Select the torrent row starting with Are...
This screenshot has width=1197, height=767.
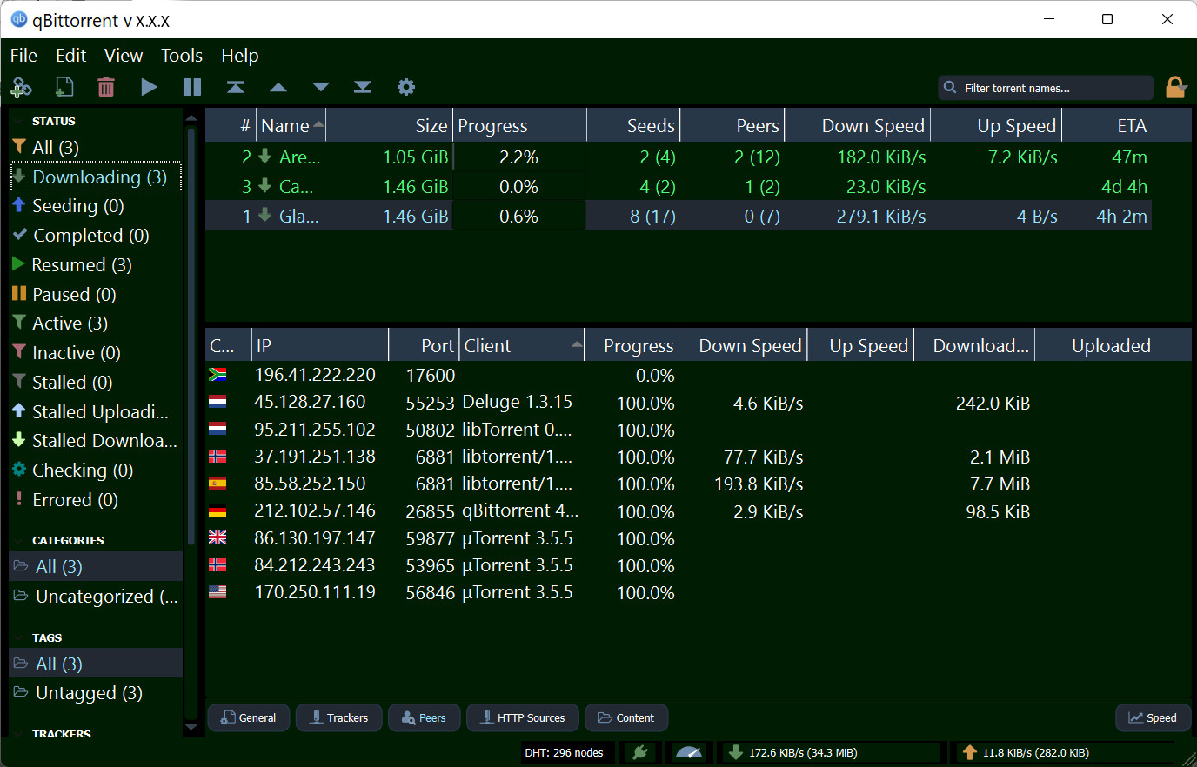pyautogui.click(x=679, y=157)
